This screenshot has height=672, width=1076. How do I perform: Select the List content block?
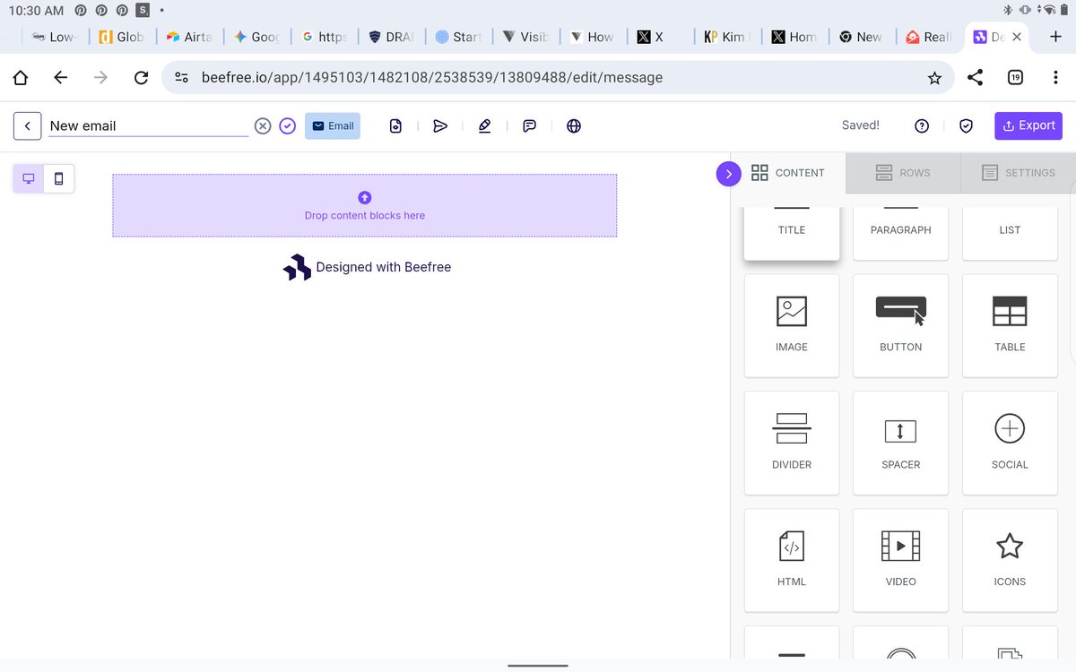pos(1010,233)
